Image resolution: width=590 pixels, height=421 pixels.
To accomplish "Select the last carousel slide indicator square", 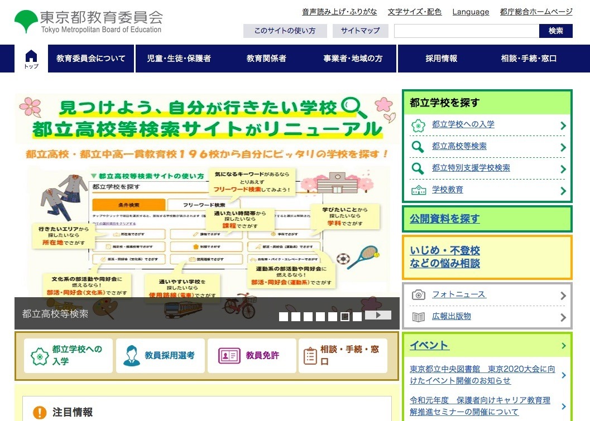I will click(357, 317).
